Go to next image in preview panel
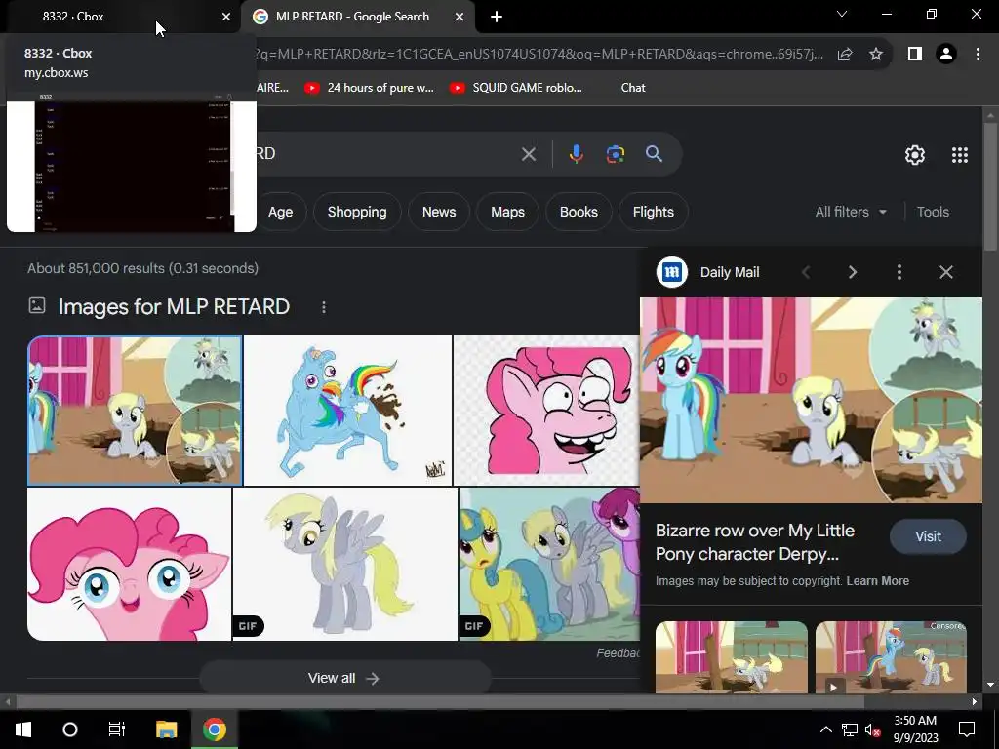This screenshot has height=749, width=999. click(x=853, y=273)
